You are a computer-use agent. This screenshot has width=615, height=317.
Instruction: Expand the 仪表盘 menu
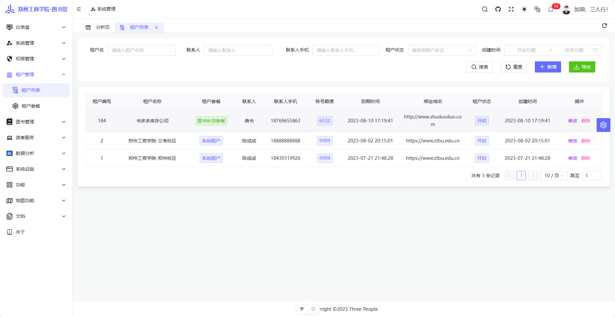[x=36, y=27]
